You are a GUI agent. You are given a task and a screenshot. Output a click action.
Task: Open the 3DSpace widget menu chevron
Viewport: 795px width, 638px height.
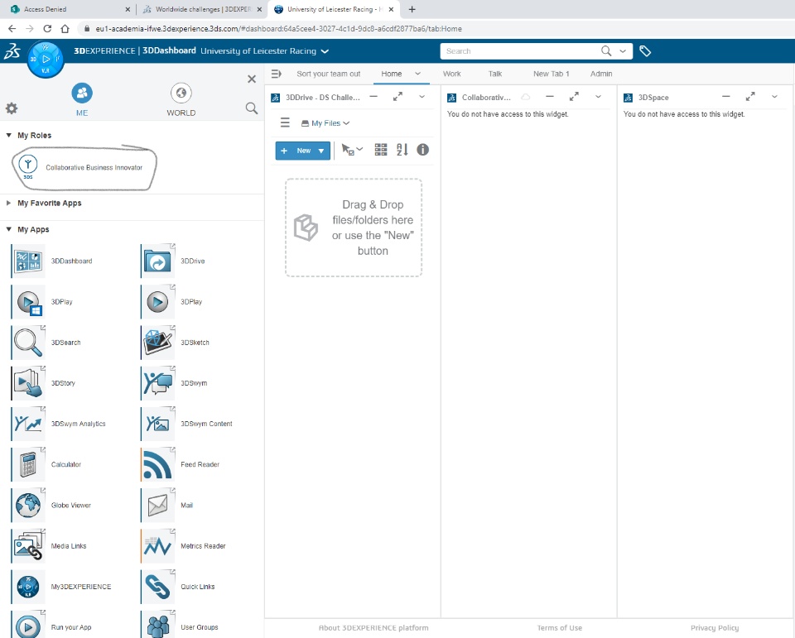774,97
